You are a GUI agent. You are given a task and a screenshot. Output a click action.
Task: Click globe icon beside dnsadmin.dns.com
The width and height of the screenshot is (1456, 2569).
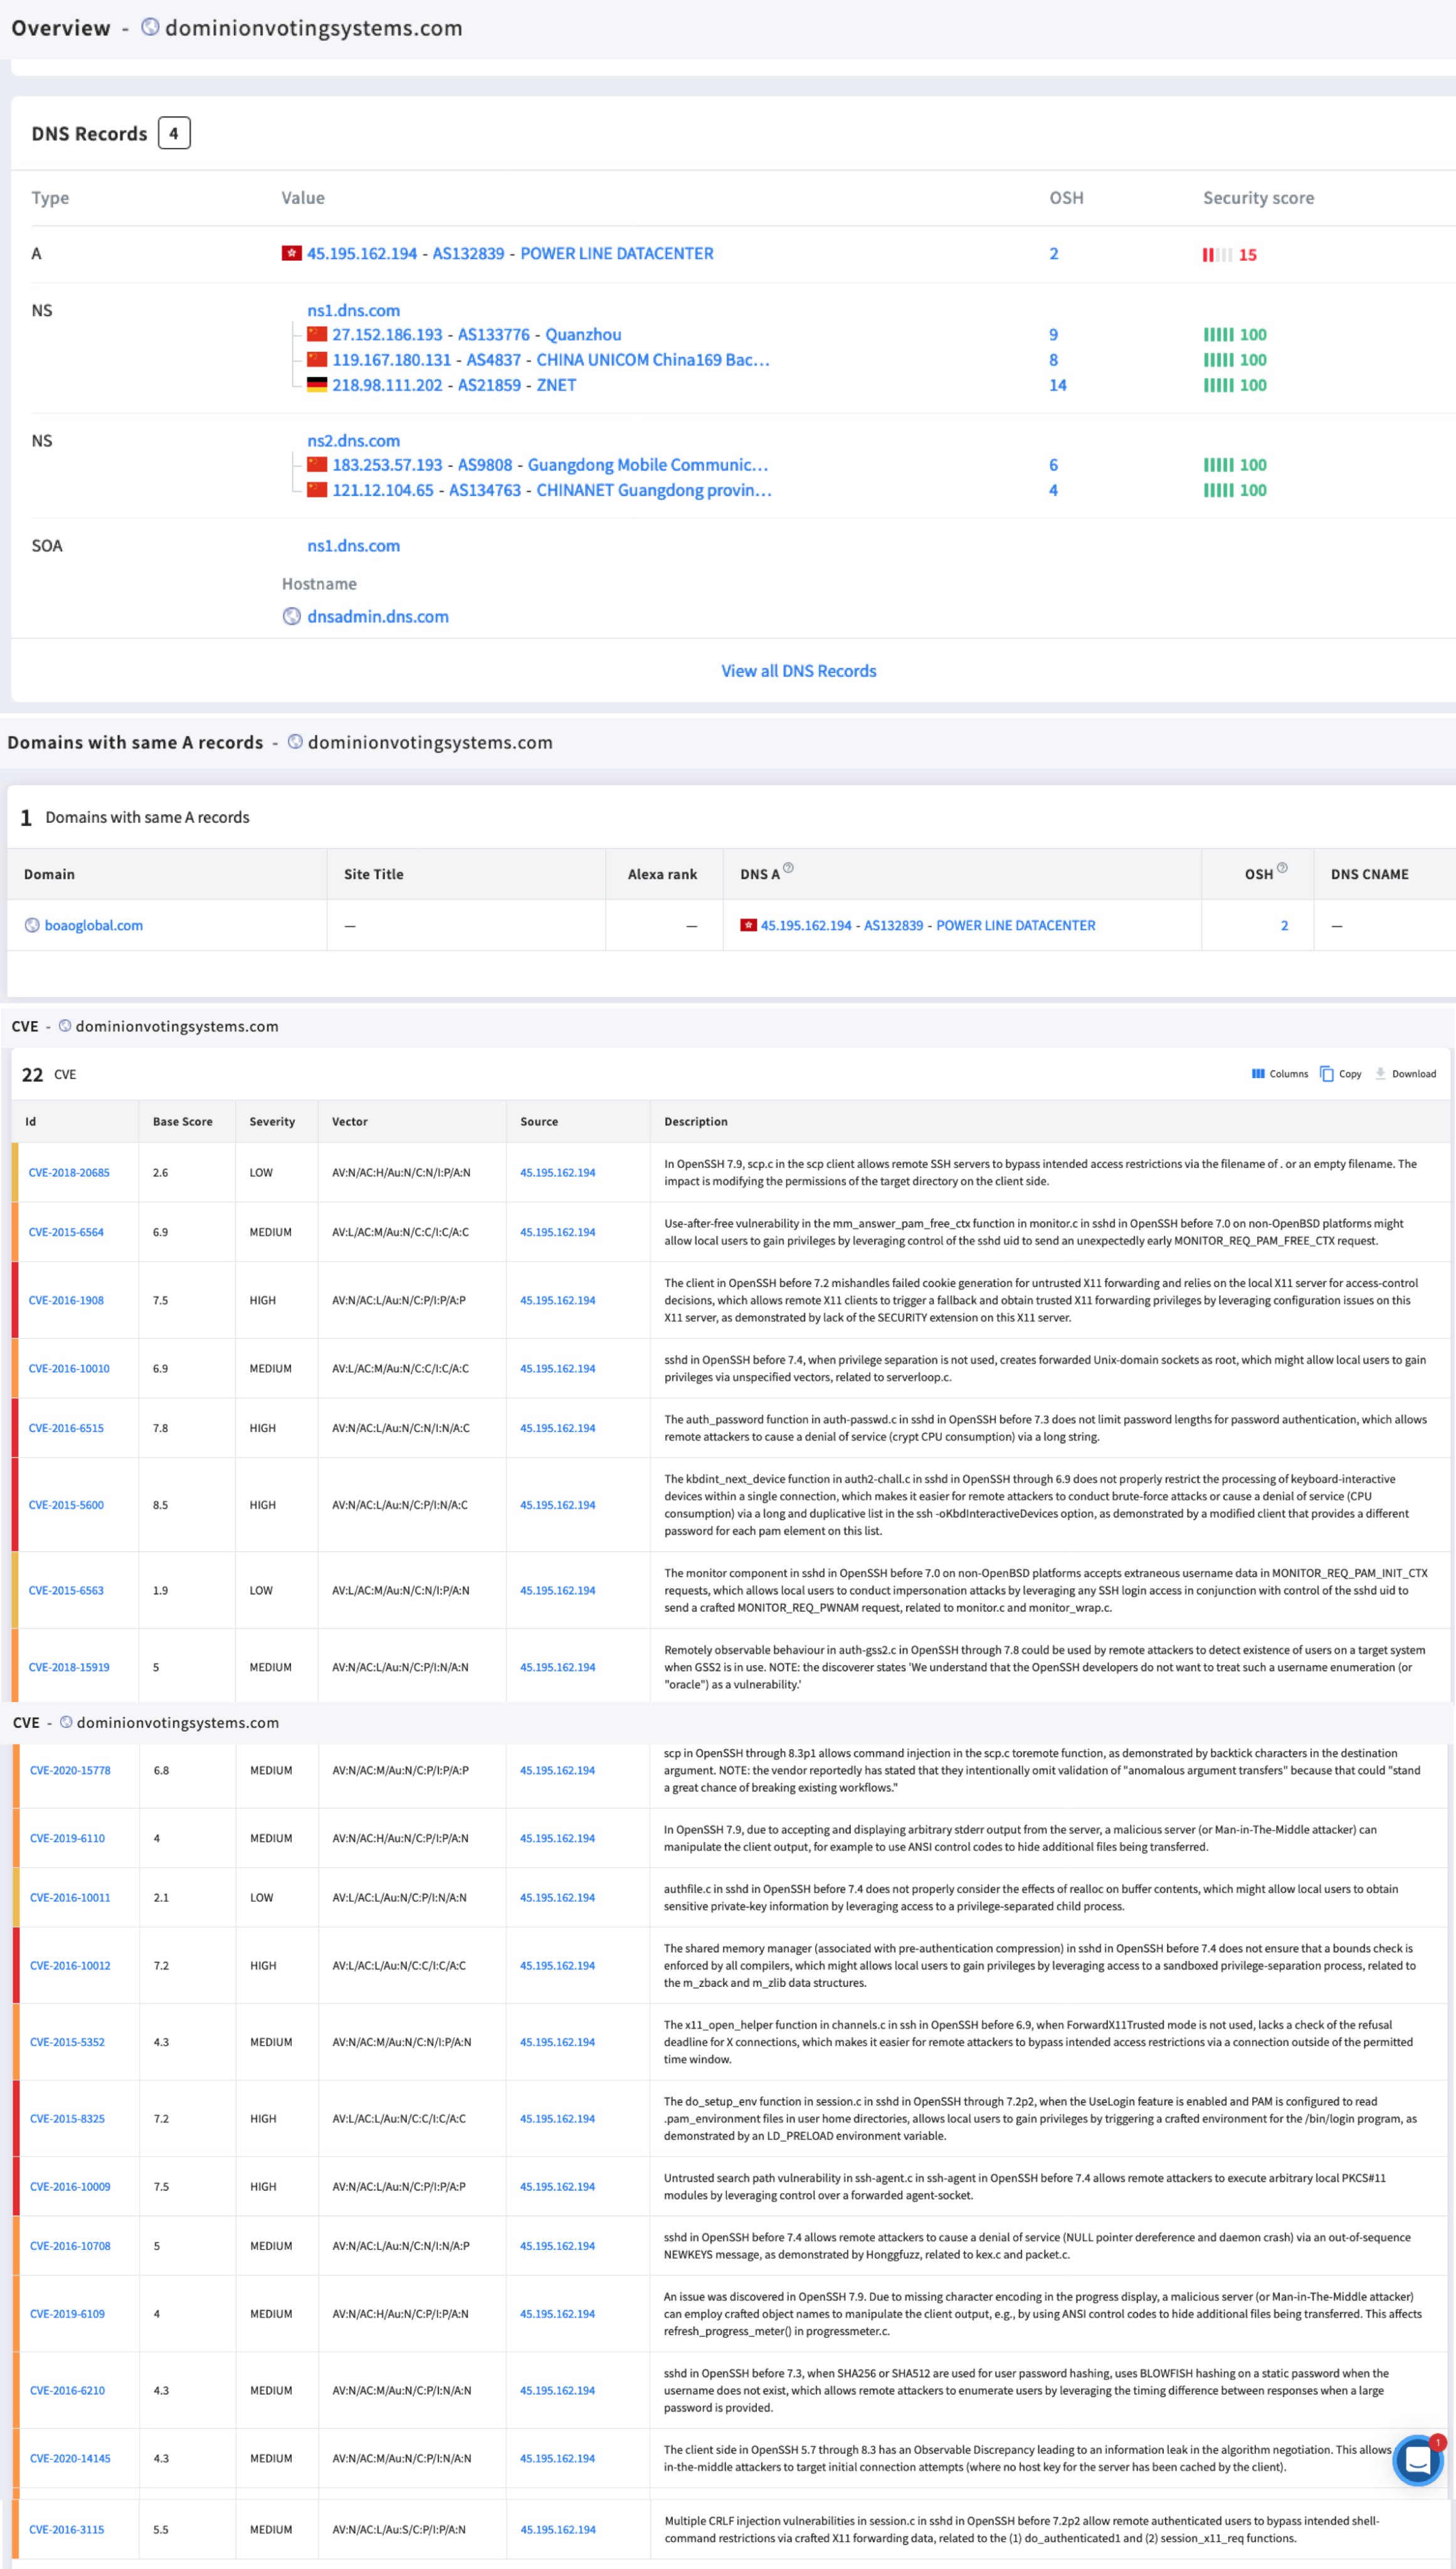(291, 616)
